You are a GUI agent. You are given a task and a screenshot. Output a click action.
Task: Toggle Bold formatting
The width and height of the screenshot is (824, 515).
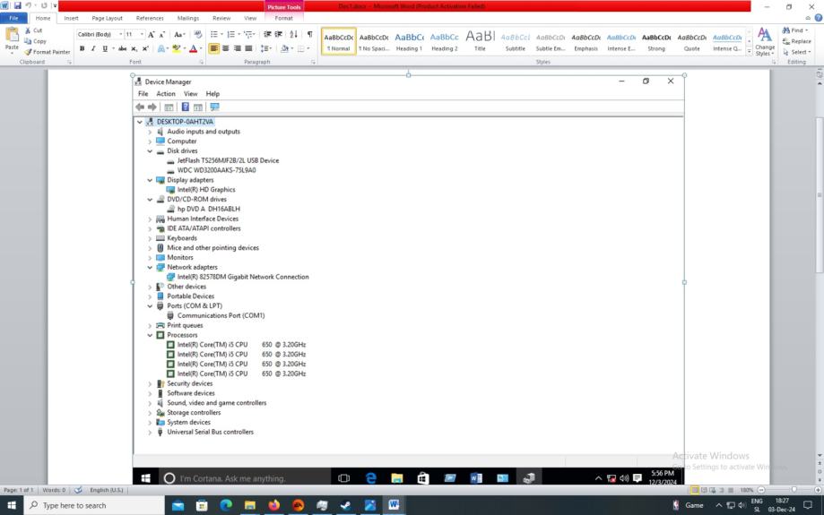pyautogui.click(x=82, y=48)
